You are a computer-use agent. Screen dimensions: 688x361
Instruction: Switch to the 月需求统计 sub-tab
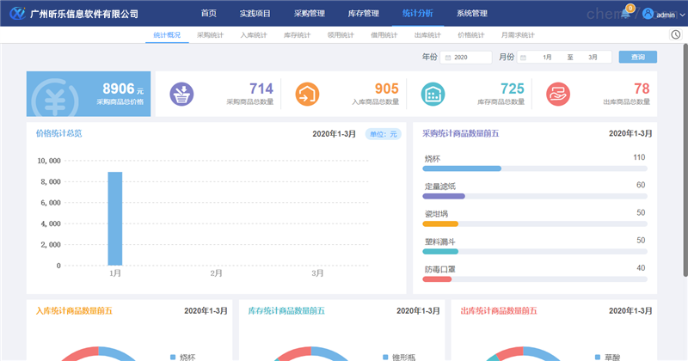click(x=517, y=35)
